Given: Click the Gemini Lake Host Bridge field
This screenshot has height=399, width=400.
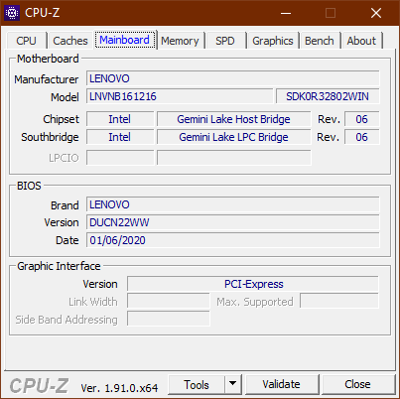Looking at the screenshot, I should 233,119.
